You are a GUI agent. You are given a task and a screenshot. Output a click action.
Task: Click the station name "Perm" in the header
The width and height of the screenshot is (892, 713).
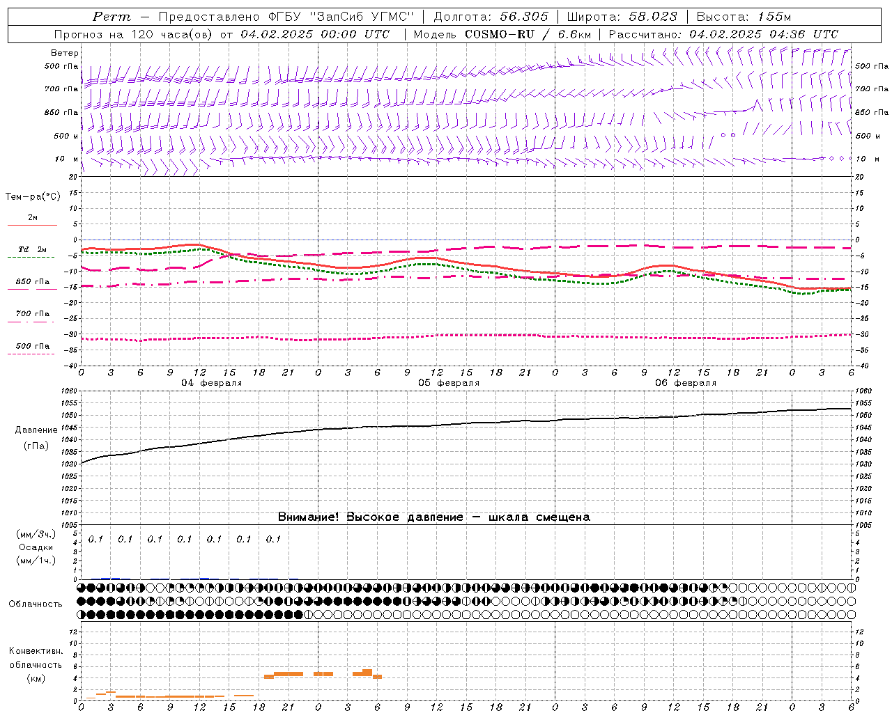[x=111, y=17]
